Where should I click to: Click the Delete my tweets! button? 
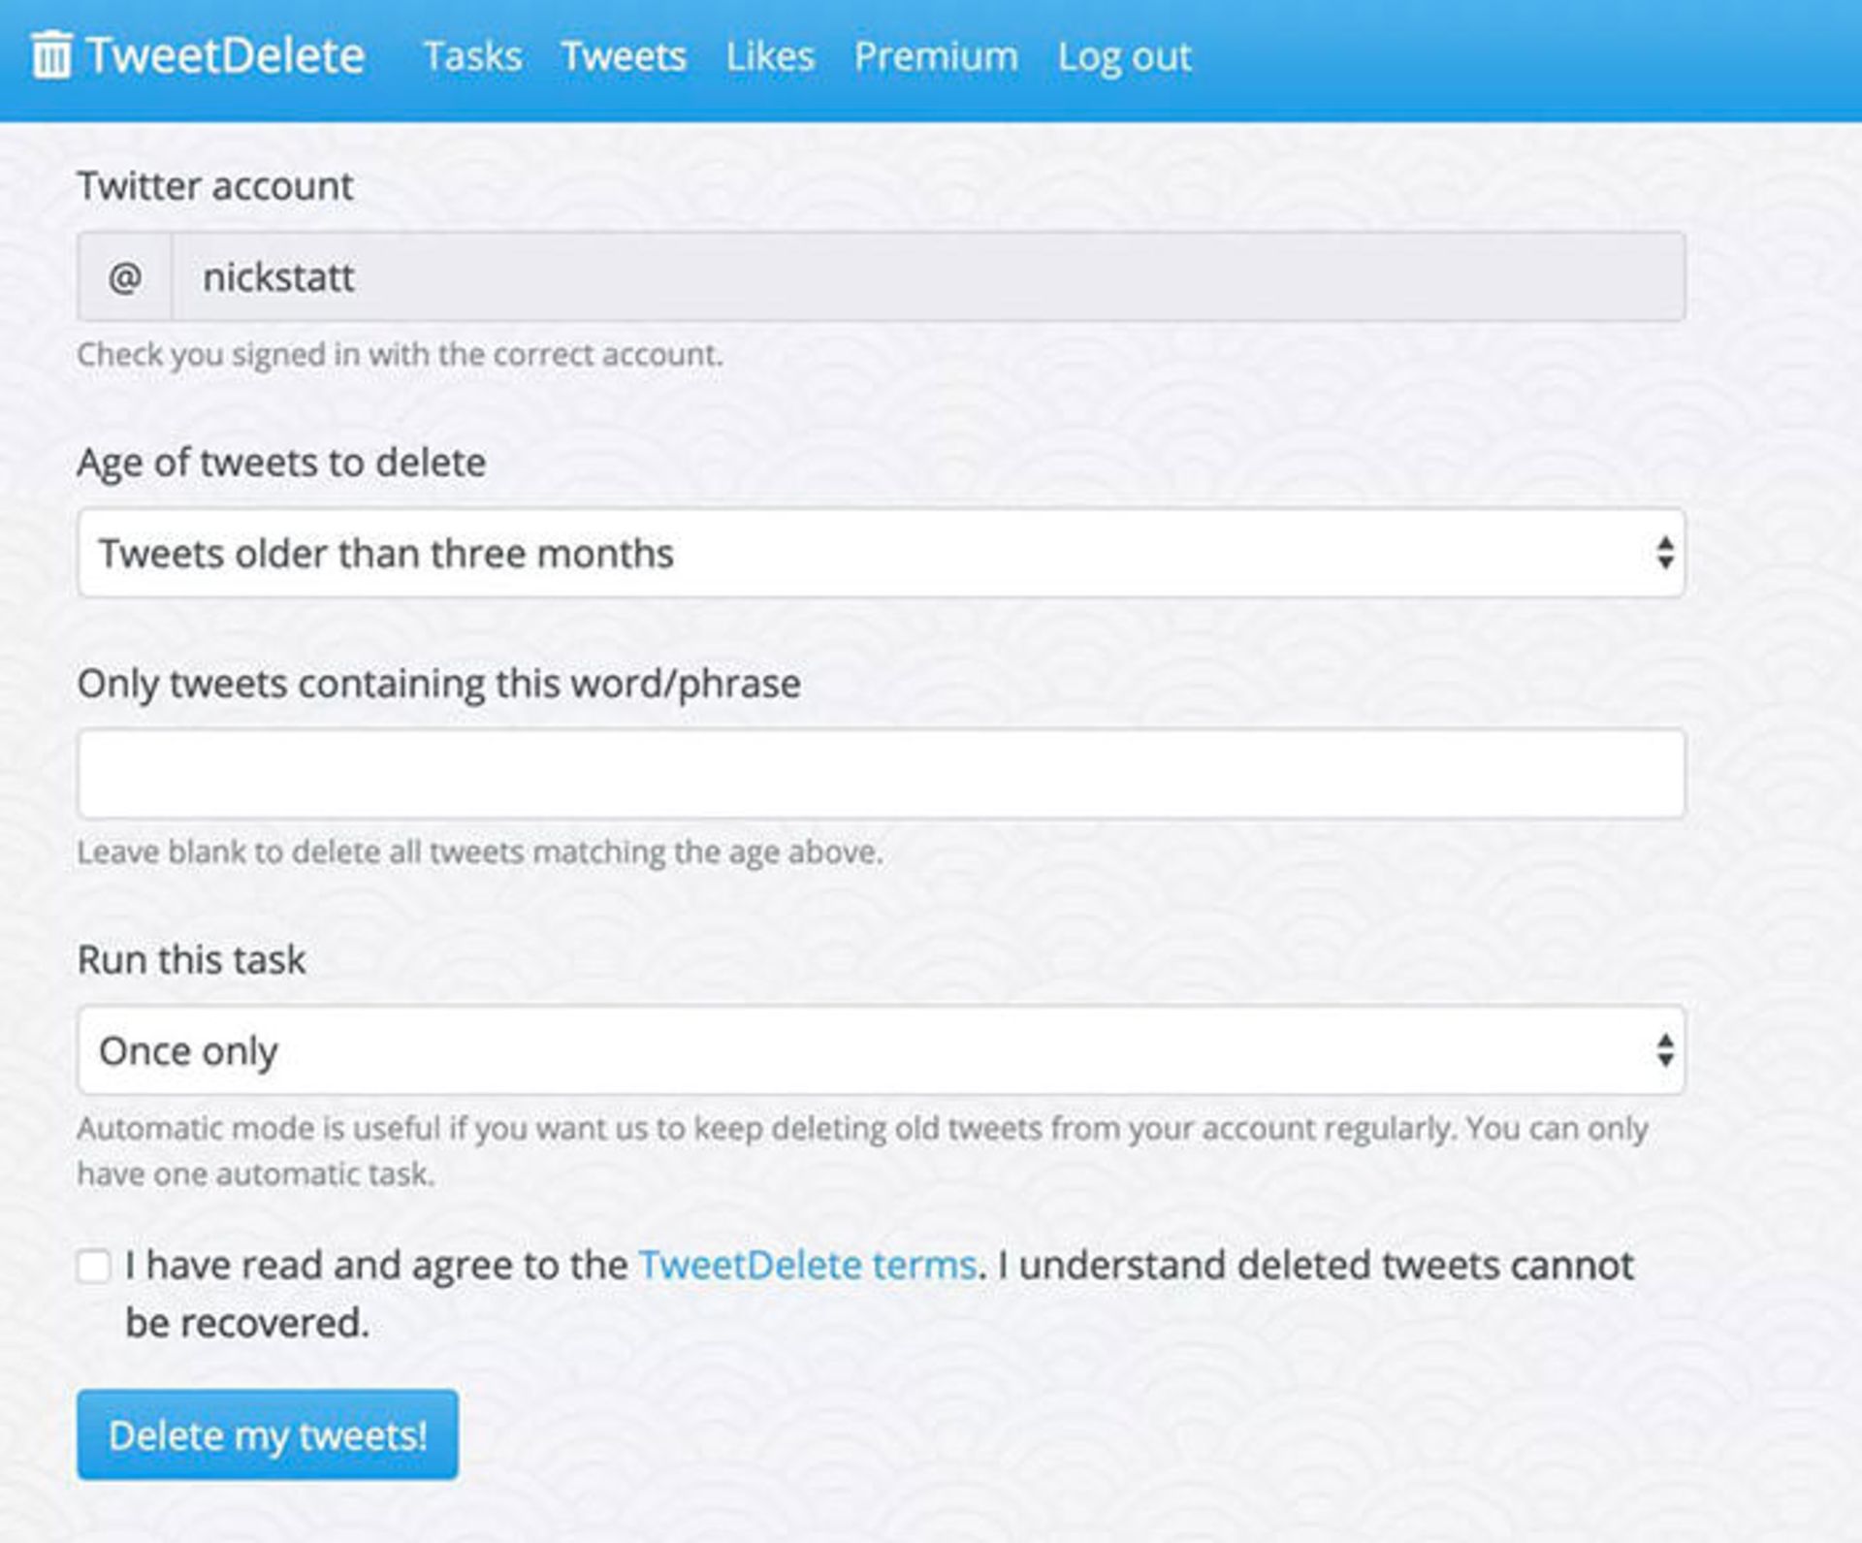[268, 1434]
